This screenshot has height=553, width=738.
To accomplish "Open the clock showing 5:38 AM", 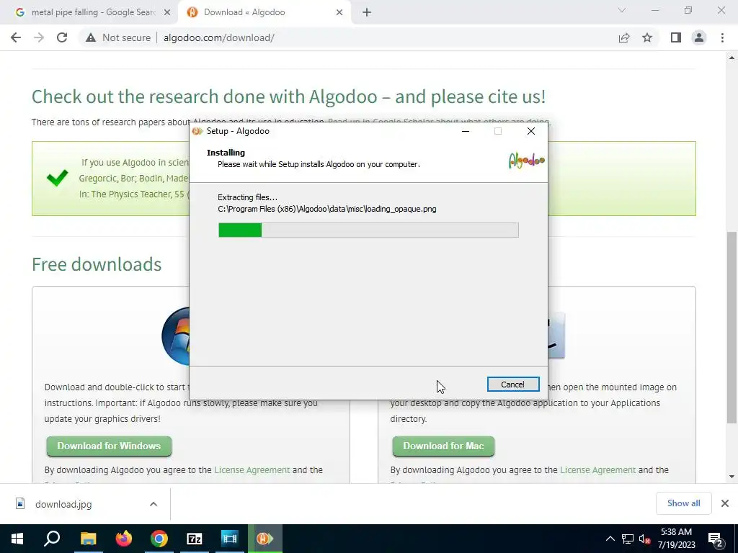I will click(x=676, y=539).
